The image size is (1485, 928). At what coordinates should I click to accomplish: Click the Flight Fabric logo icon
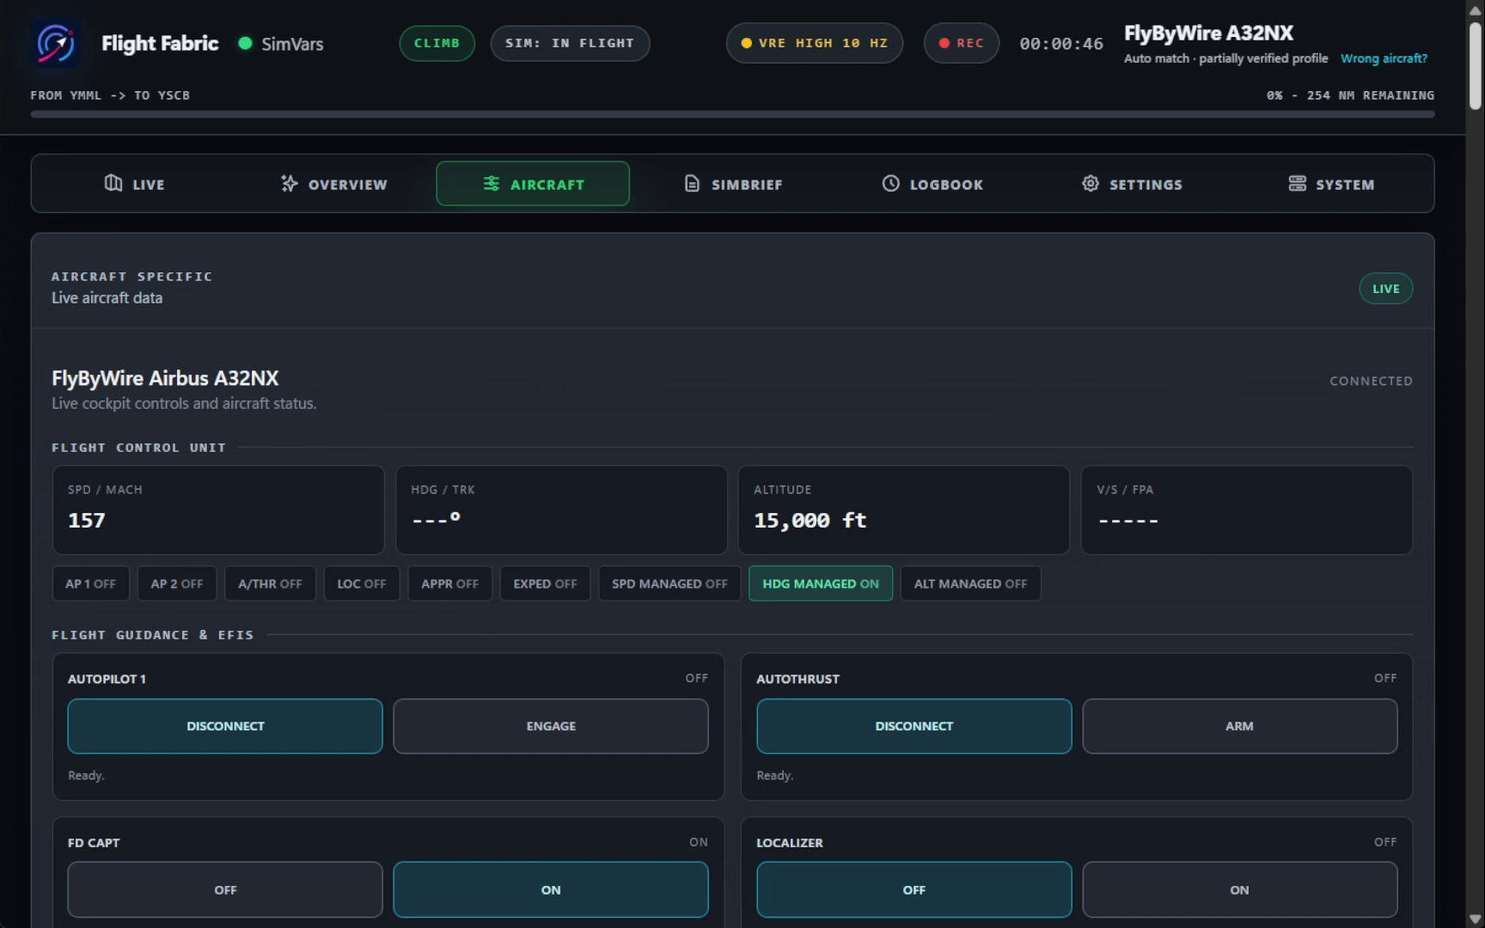56,43
